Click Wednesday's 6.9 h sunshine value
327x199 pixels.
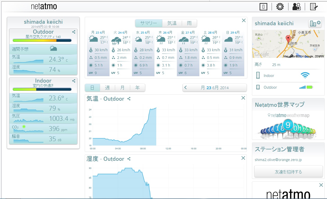coord(143,65)
